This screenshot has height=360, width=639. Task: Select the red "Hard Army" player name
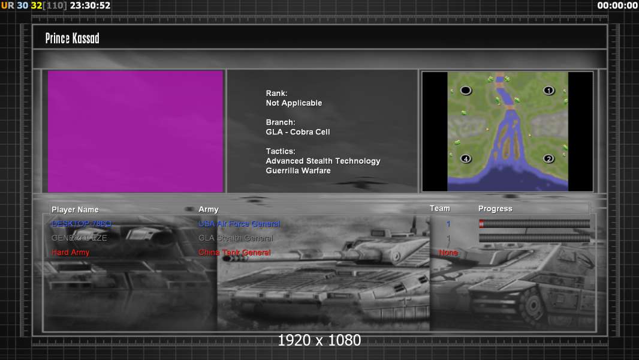click(x=71, y=253)
